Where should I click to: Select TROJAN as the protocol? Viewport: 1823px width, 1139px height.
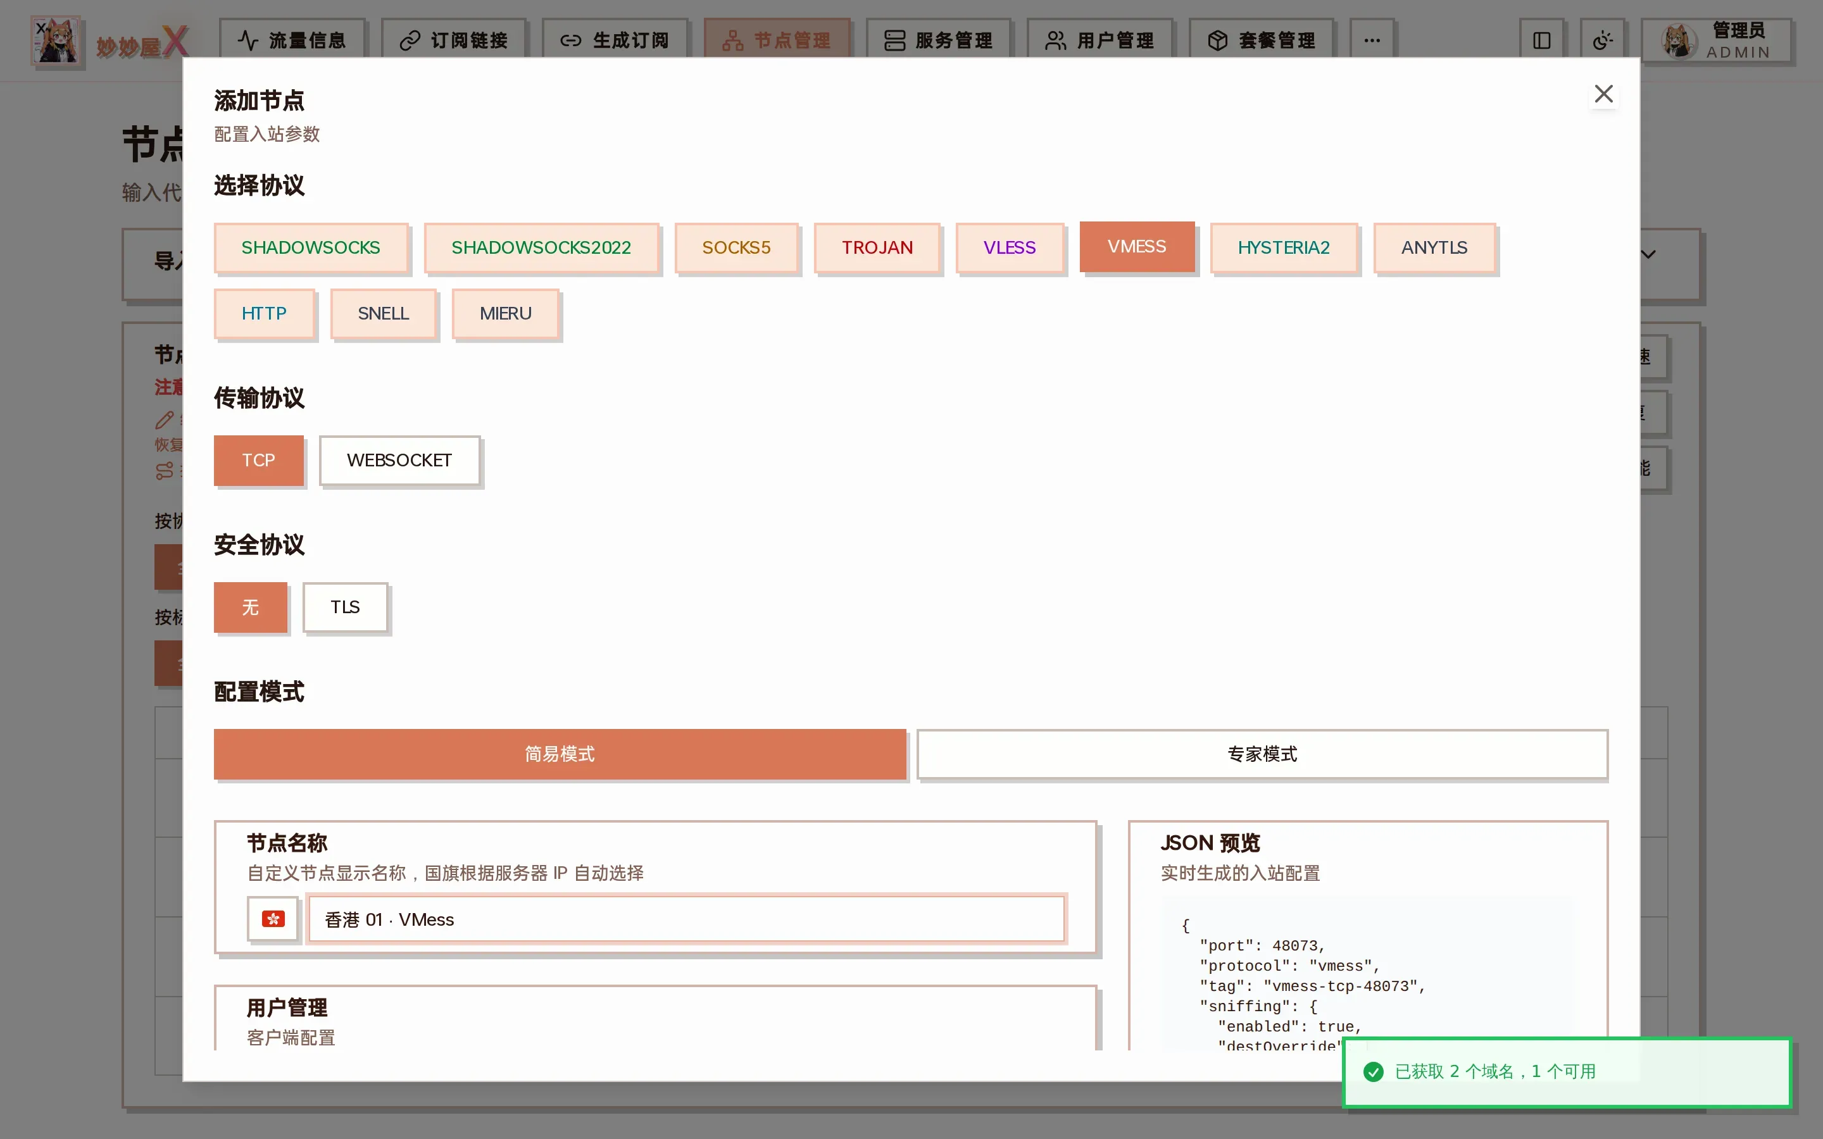pos(877,248)
